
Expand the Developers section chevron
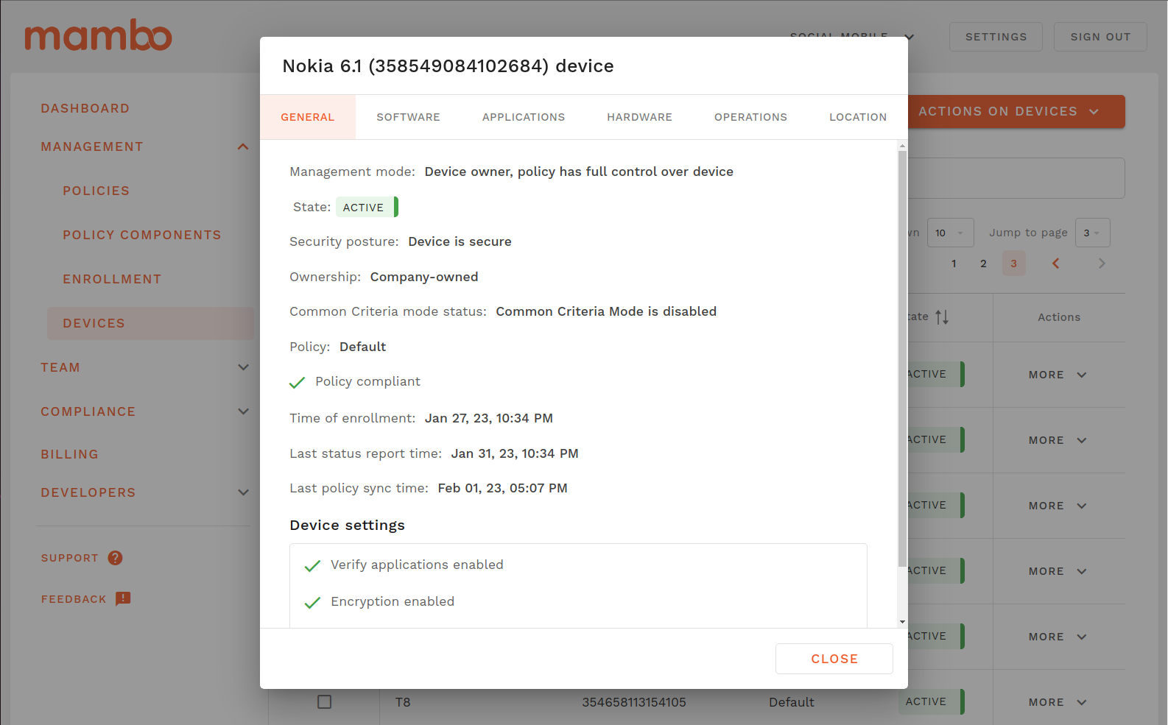coord(243,492)
